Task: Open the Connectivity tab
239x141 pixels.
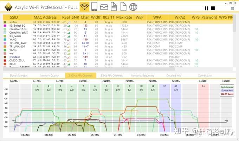Action: click(205, 76)
